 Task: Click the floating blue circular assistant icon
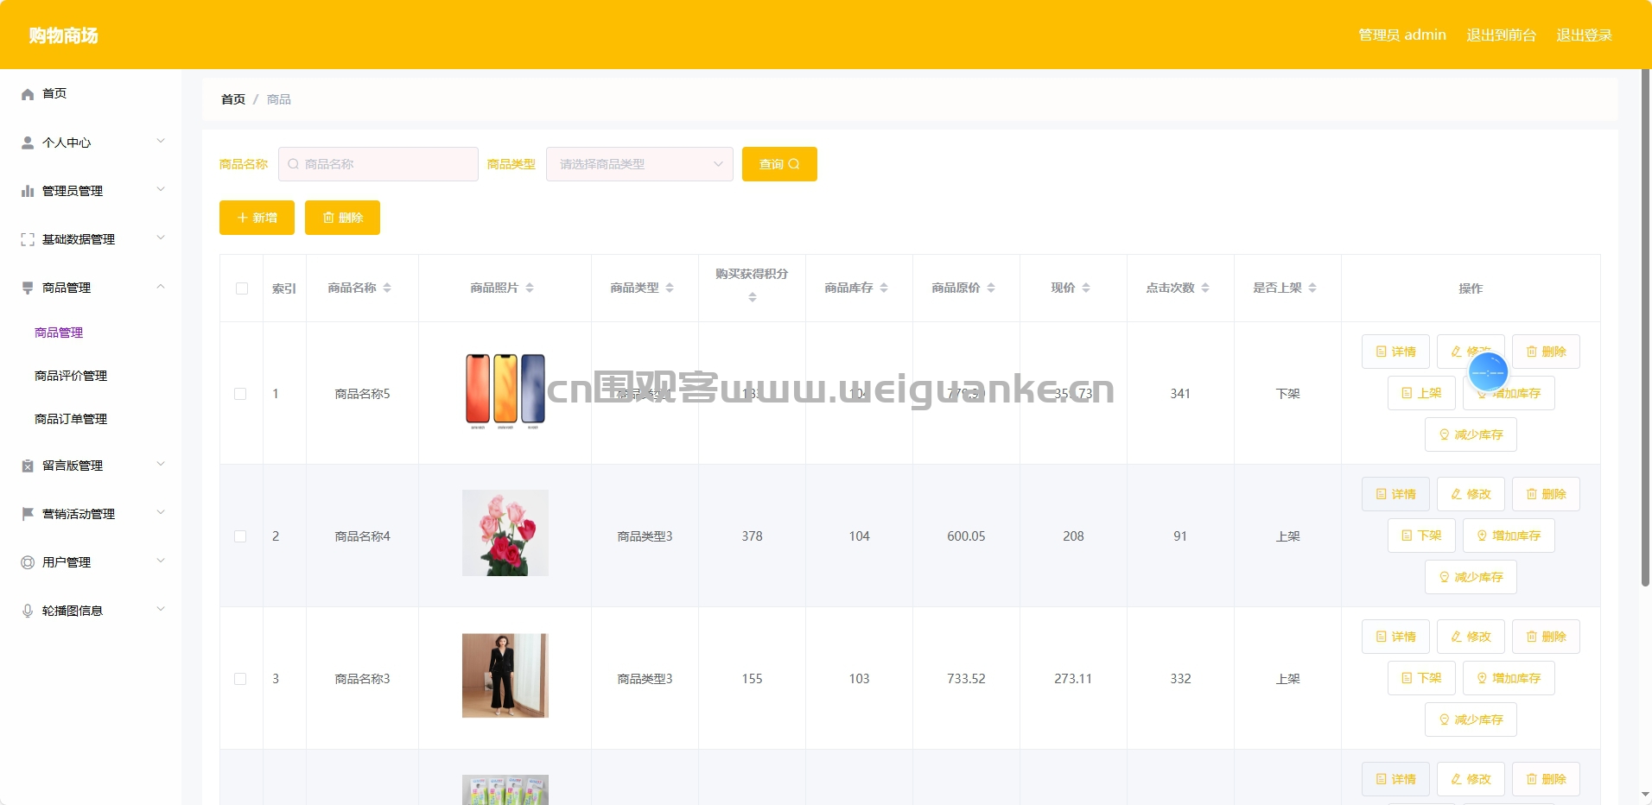point(1488,372)
